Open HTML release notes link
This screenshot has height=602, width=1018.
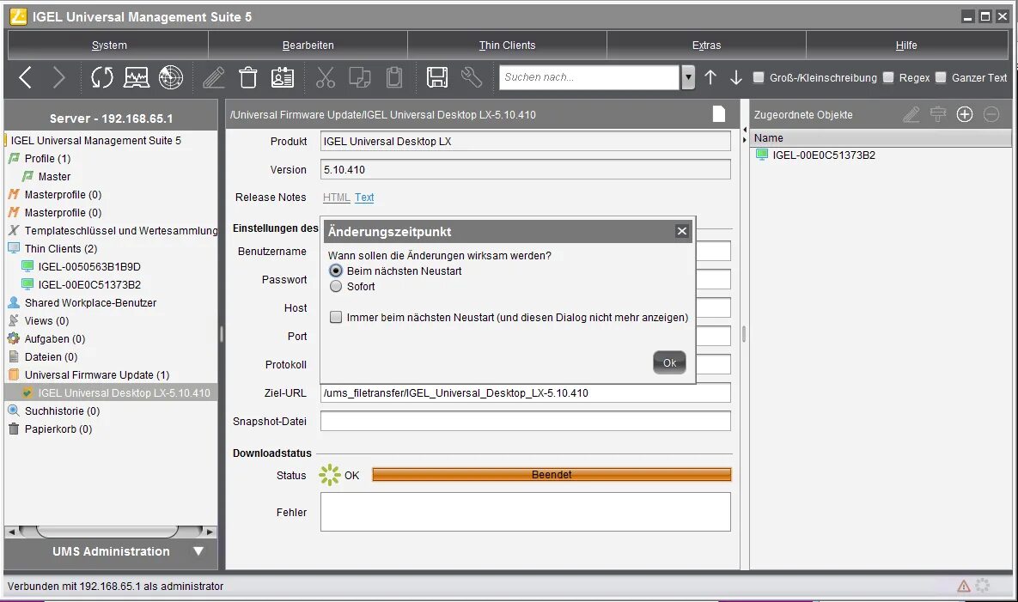[336, 198]
